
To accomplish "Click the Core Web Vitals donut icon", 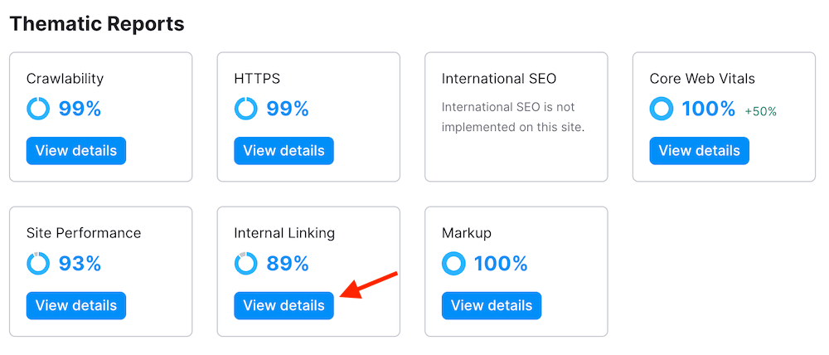I will [x=662, y=109].
